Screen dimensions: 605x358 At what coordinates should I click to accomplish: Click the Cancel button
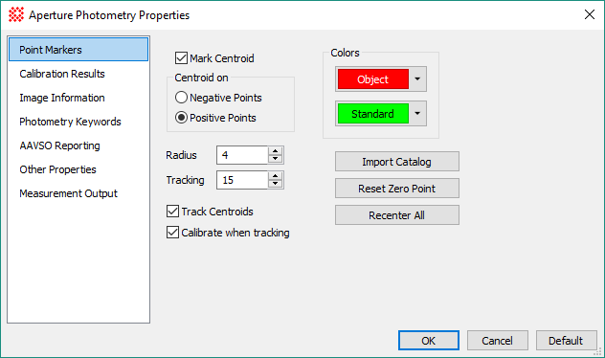click(x=498, y=340)
